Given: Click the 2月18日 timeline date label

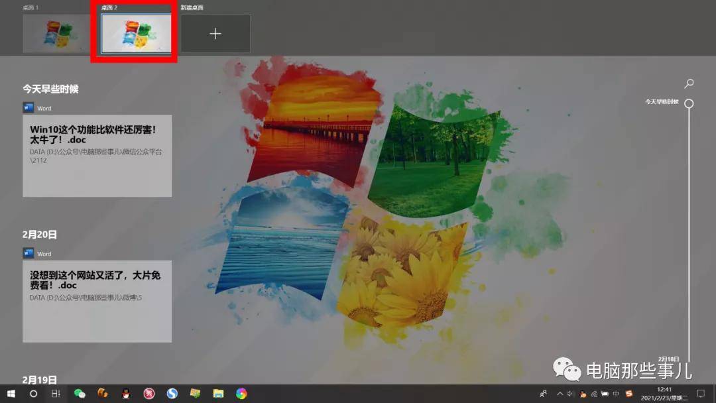Looking at the screenshot, I should [668, 359].
